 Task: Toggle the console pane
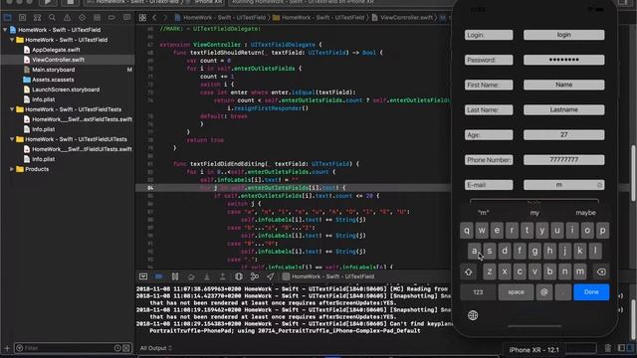[x=631, y=348]
